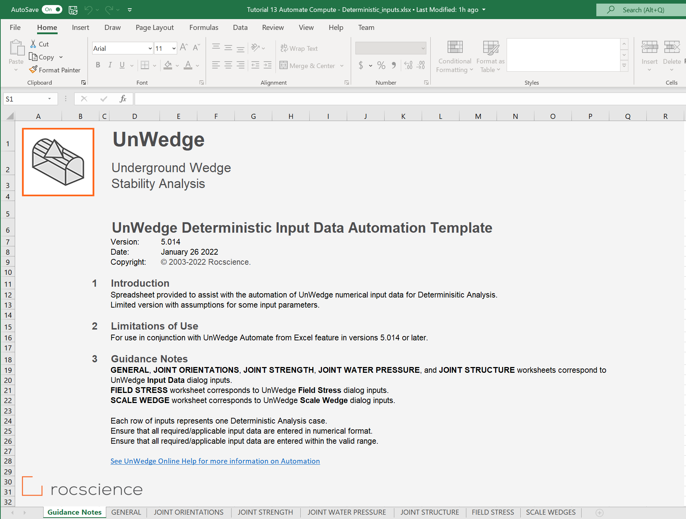Click Increase Indent icon

tap(268, 65)
